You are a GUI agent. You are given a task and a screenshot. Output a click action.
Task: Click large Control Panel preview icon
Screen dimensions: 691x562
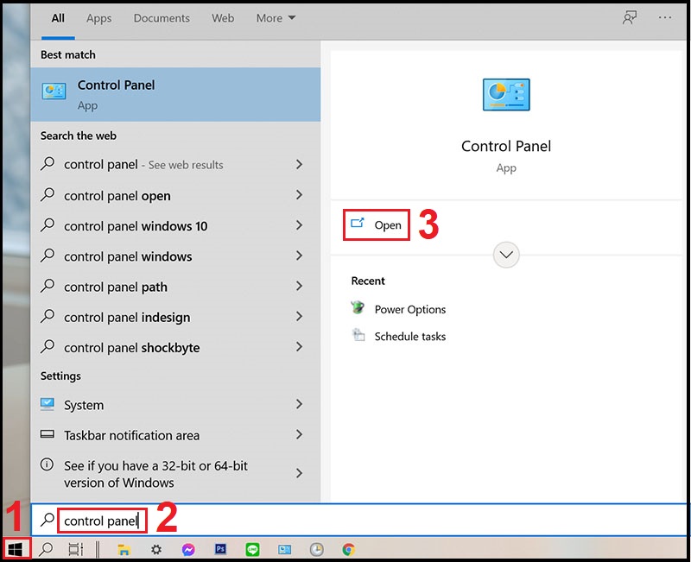pos(506,94)
